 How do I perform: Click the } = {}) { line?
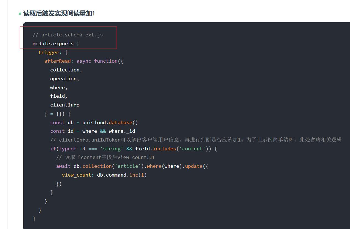pos(57,114)
